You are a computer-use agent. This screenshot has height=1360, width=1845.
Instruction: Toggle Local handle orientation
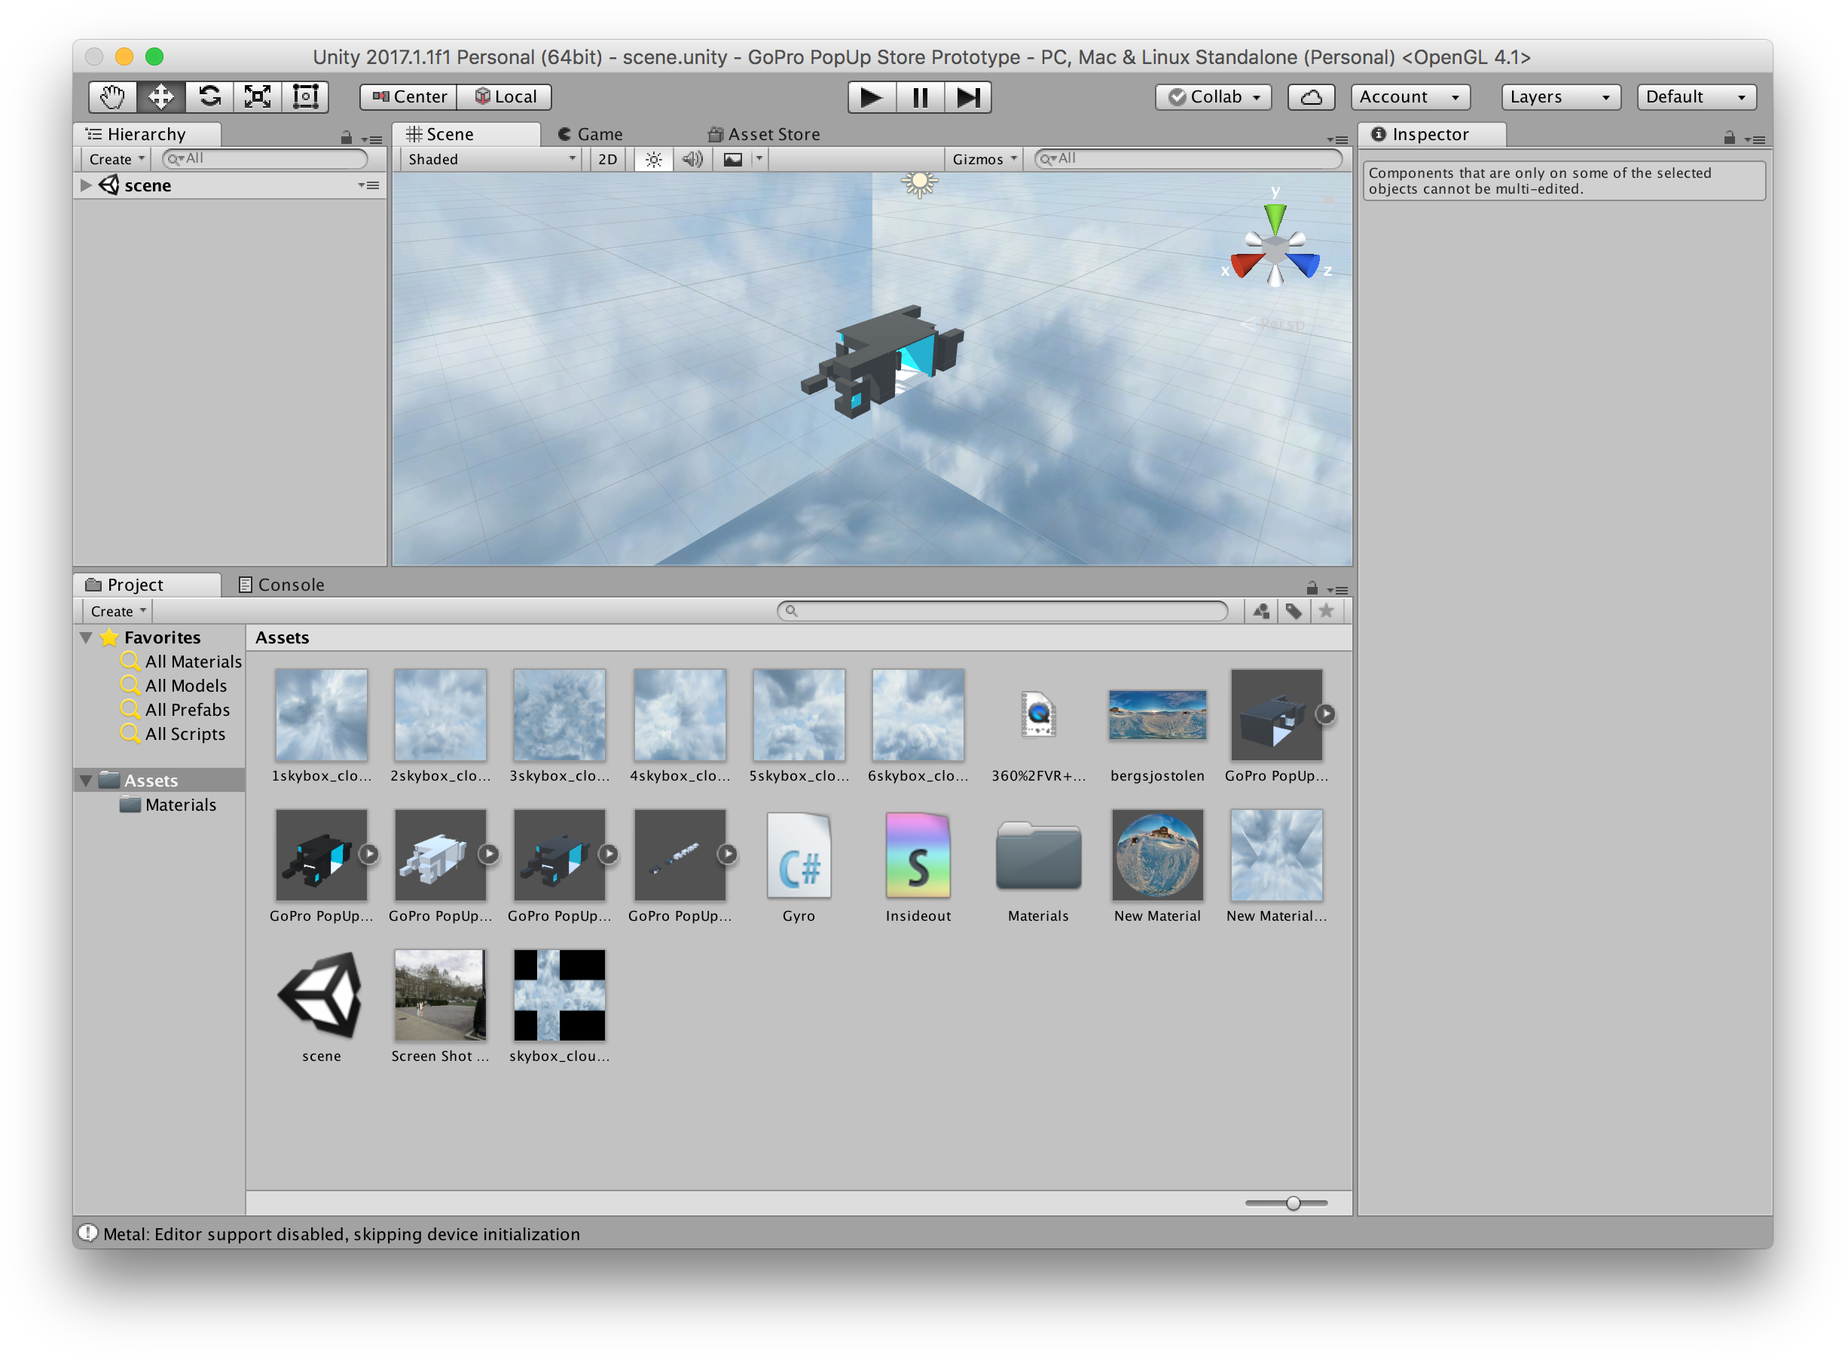(x=505, y=96)
